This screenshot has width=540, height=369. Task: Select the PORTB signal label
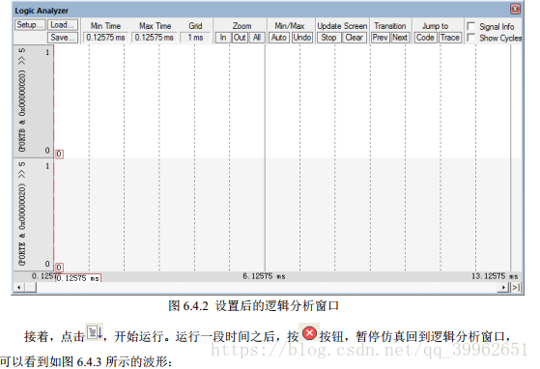tap(22, 100)
